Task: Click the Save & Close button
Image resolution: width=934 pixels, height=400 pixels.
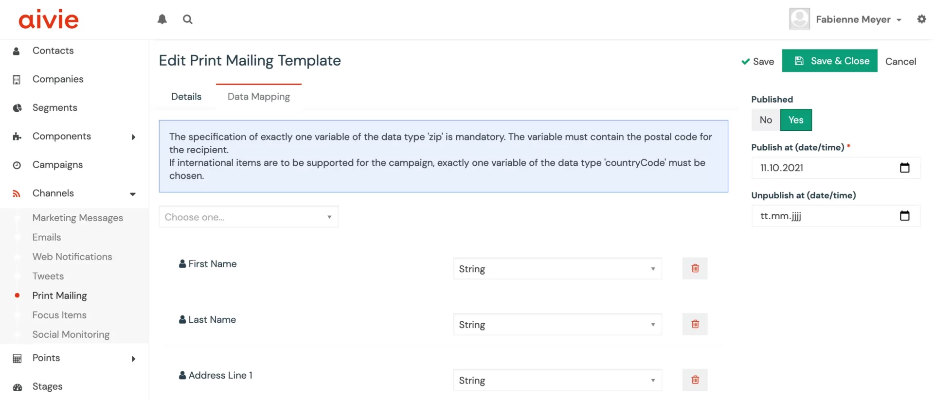Action: click(x=830, y=61)
